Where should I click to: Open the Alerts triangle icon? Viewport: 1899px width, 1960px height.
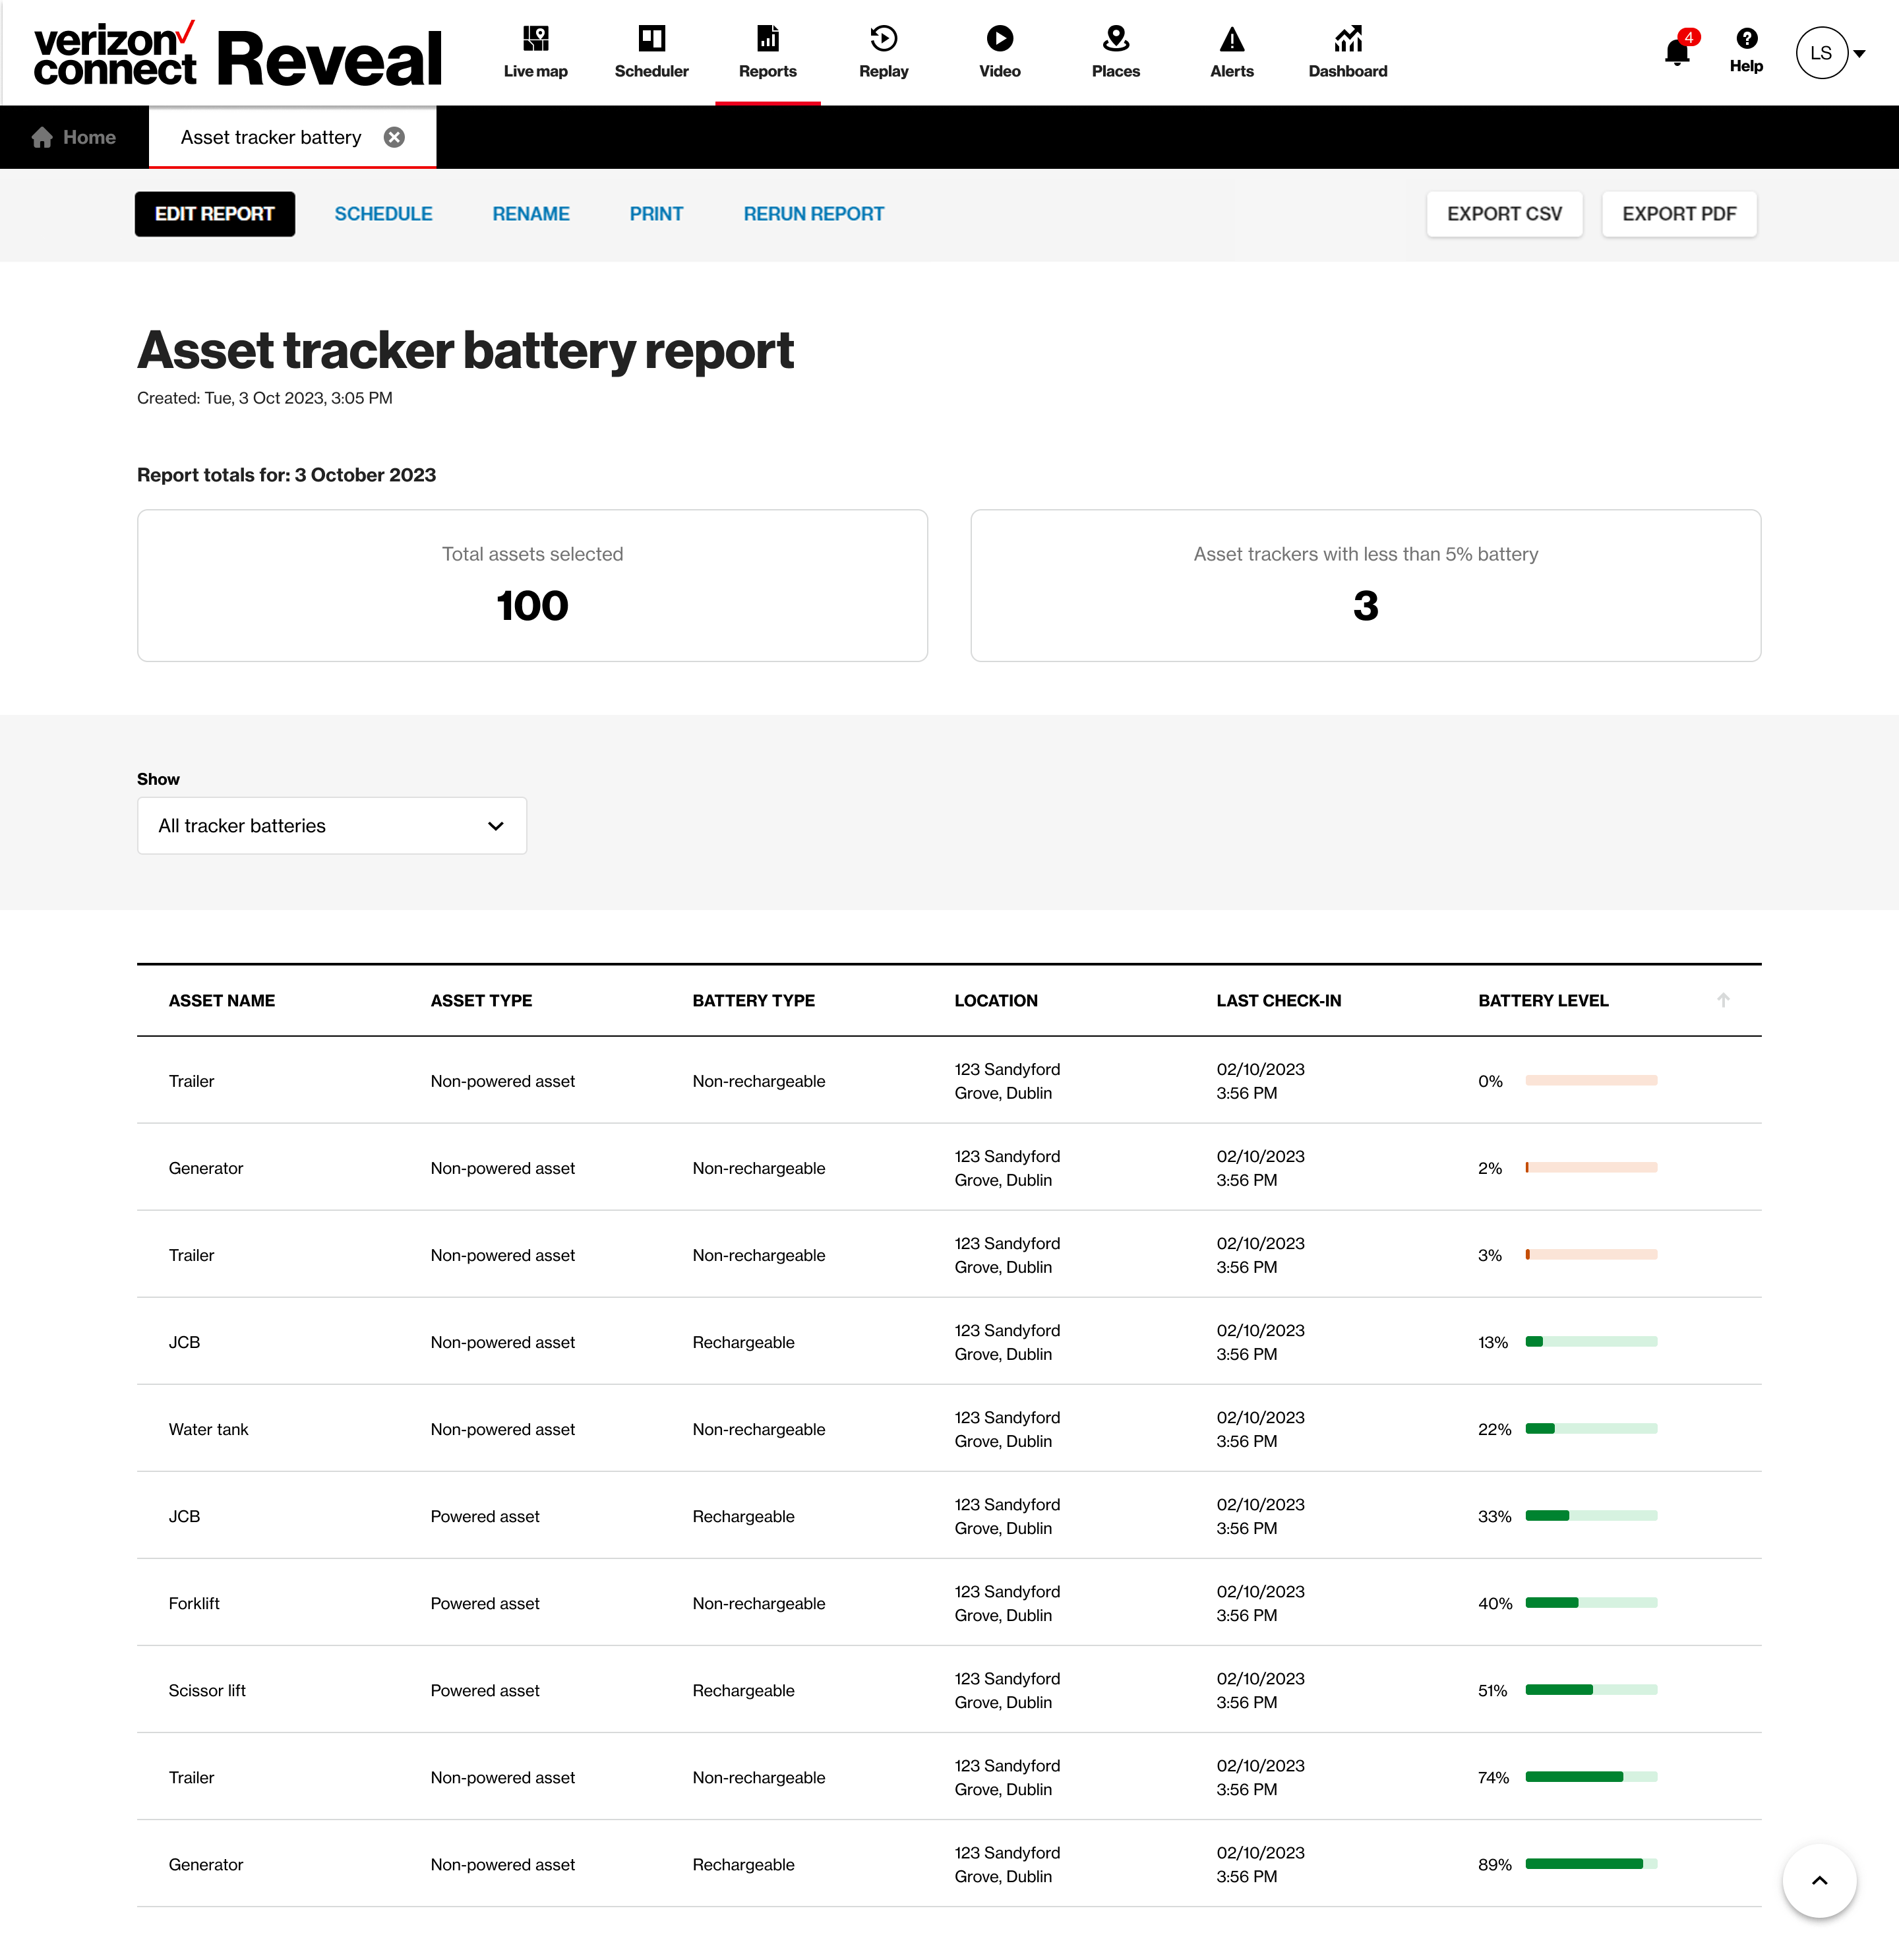(x=1231, y=39)
